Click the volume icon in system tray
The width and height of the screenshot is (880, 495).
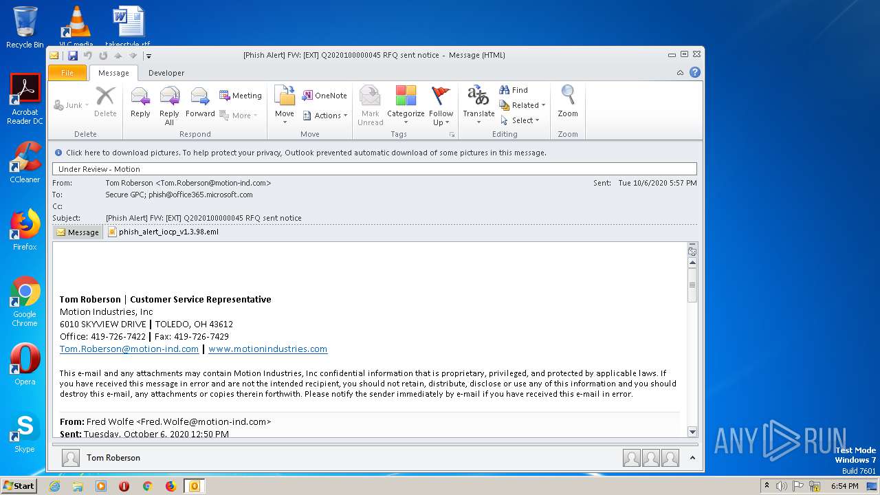pos(782,486)
